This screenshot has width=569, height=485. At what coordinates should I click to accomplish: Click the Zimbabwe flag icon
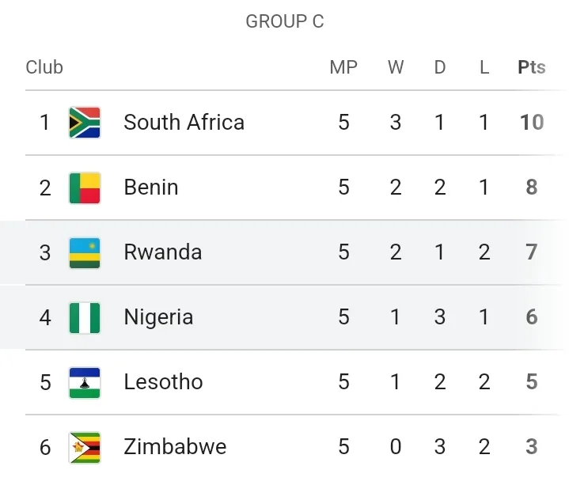(85, 447)
